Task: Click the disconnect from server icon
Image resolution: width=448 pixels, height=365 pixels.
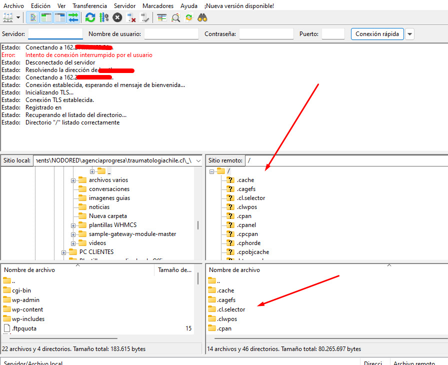Action: pos(131,17)
